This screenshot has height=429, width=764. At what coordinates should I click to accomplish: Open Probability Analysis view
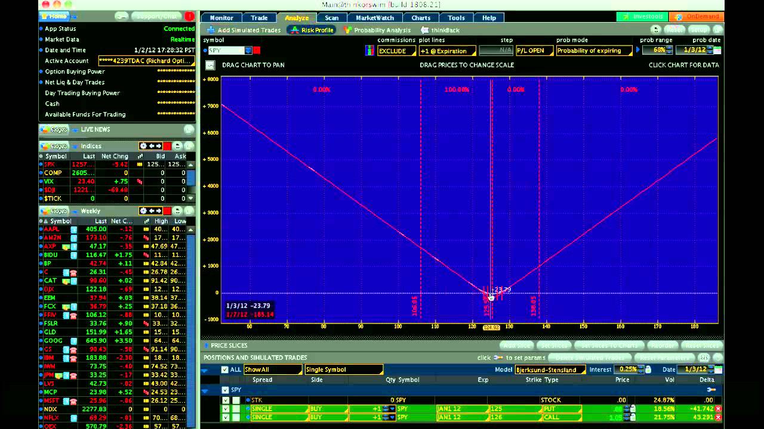click(x=377, y=30)
